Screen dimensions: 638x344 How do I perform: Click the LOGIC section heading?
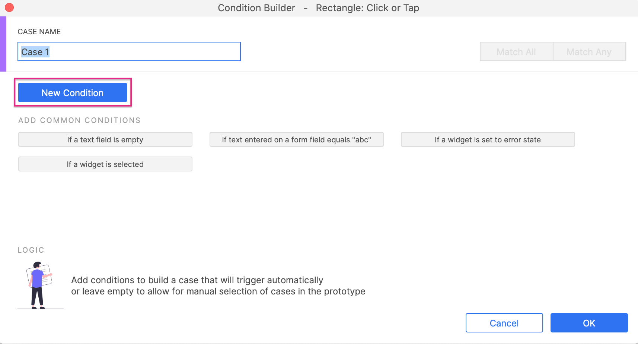pos(31,250)
